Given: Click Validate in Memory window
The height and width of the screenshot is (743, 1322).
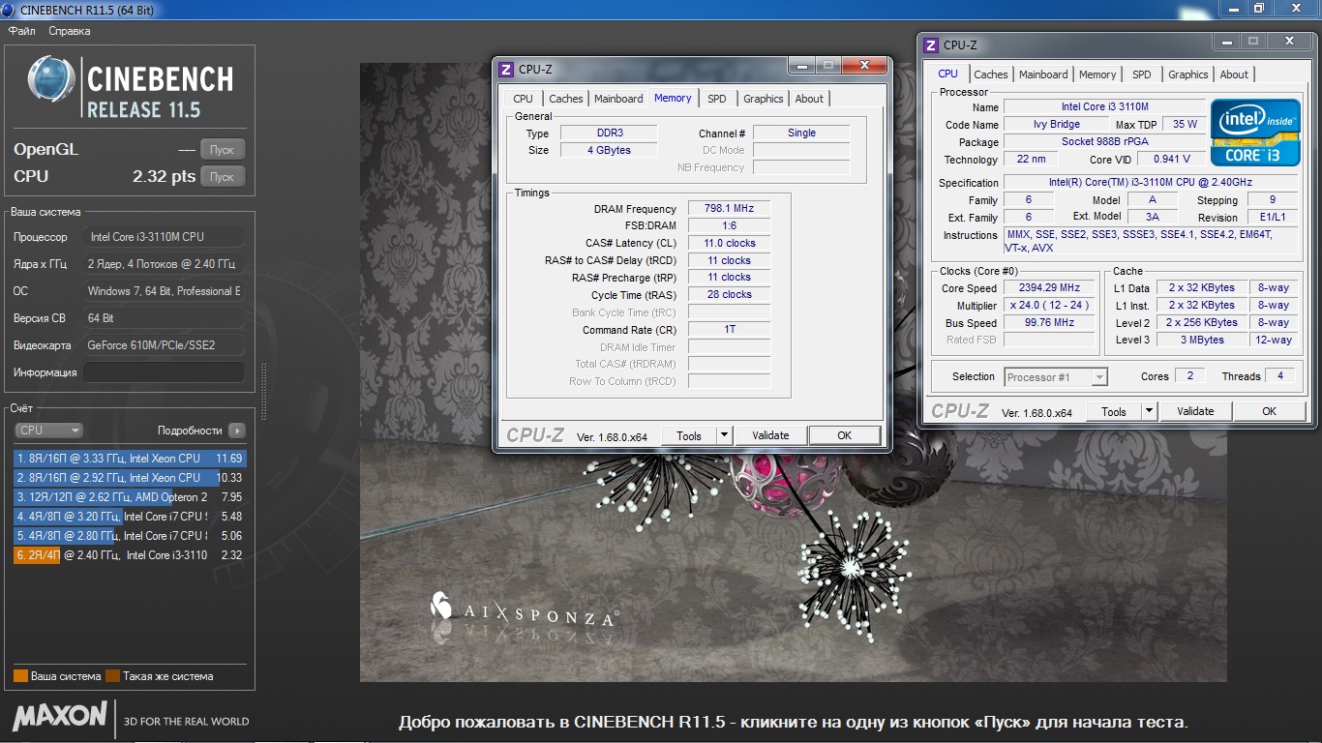Looking at the screenshot, I should coord(770,435).
